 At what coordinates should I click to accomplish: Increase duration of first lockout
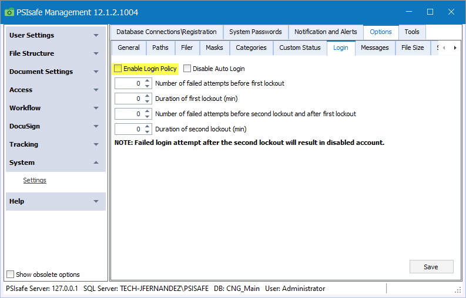point(147,96)
